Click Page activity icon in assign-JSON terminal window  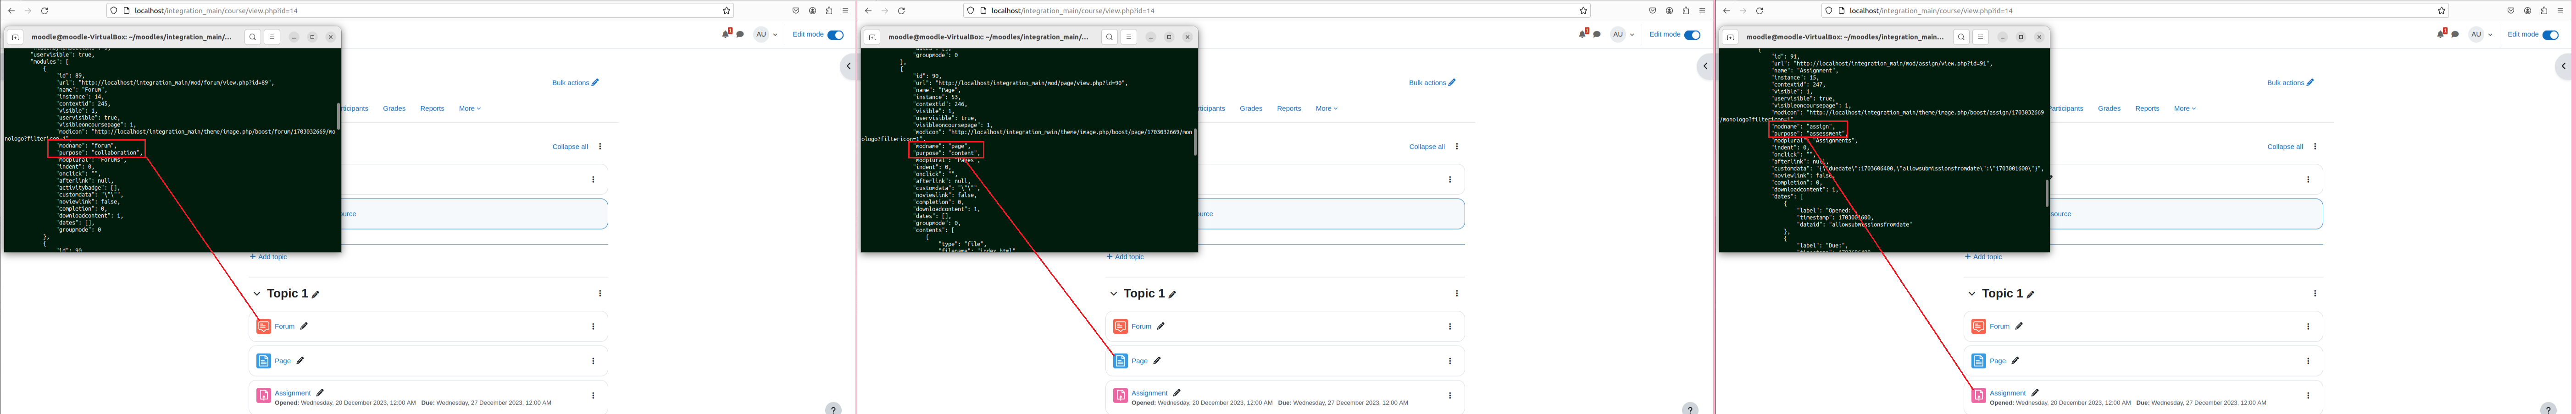[x=1978, y=361]
